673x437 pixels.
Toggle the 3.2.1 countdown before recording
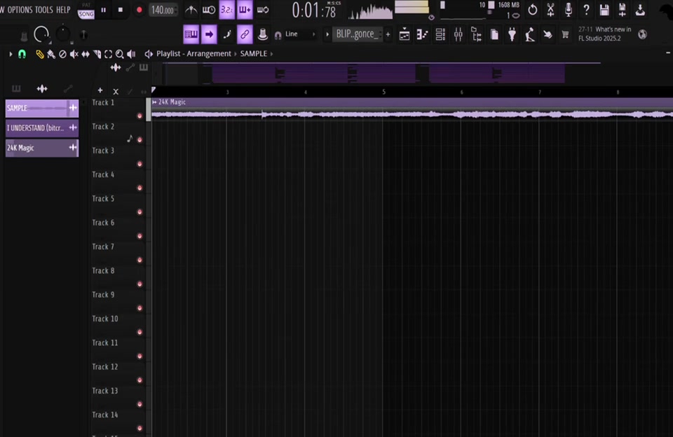226,10
